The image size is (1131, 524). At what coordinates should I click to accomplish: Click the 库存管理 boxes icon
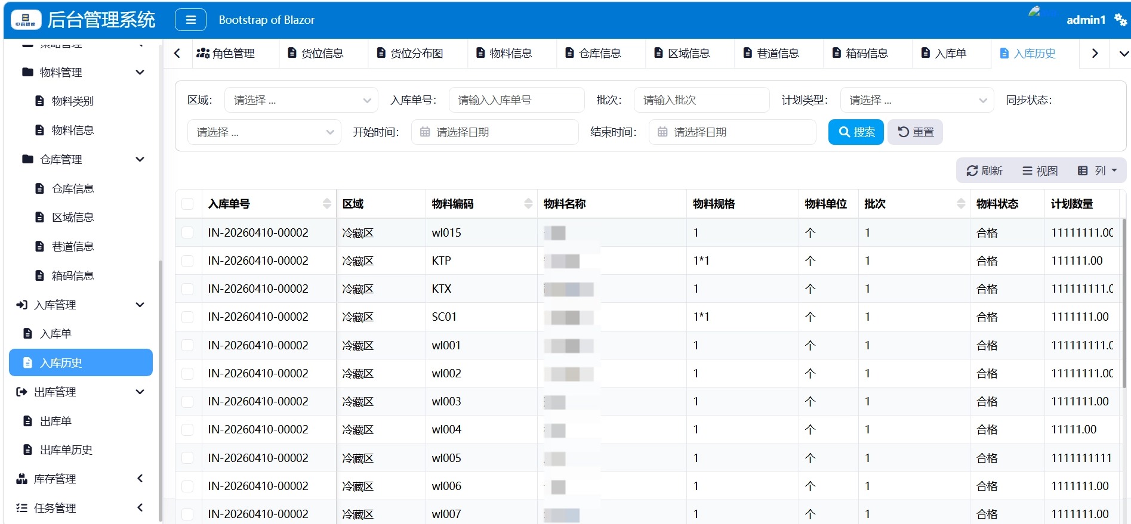(22, 479)
